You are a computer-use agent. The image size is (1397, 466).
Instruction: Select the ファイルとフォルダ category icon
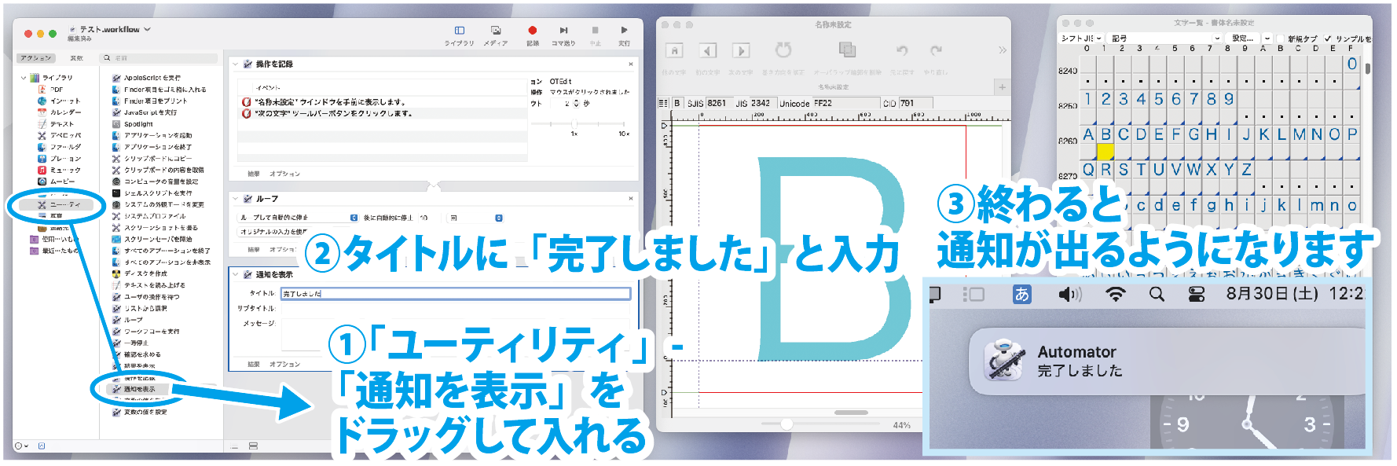tap(42, 147)
